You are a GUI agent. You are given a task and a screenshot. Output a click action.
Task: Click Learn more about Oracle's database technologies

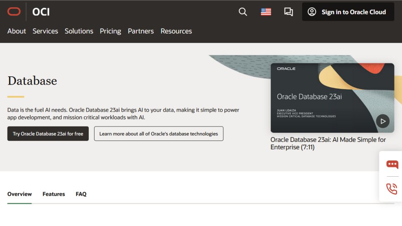(x=158, y=134)
